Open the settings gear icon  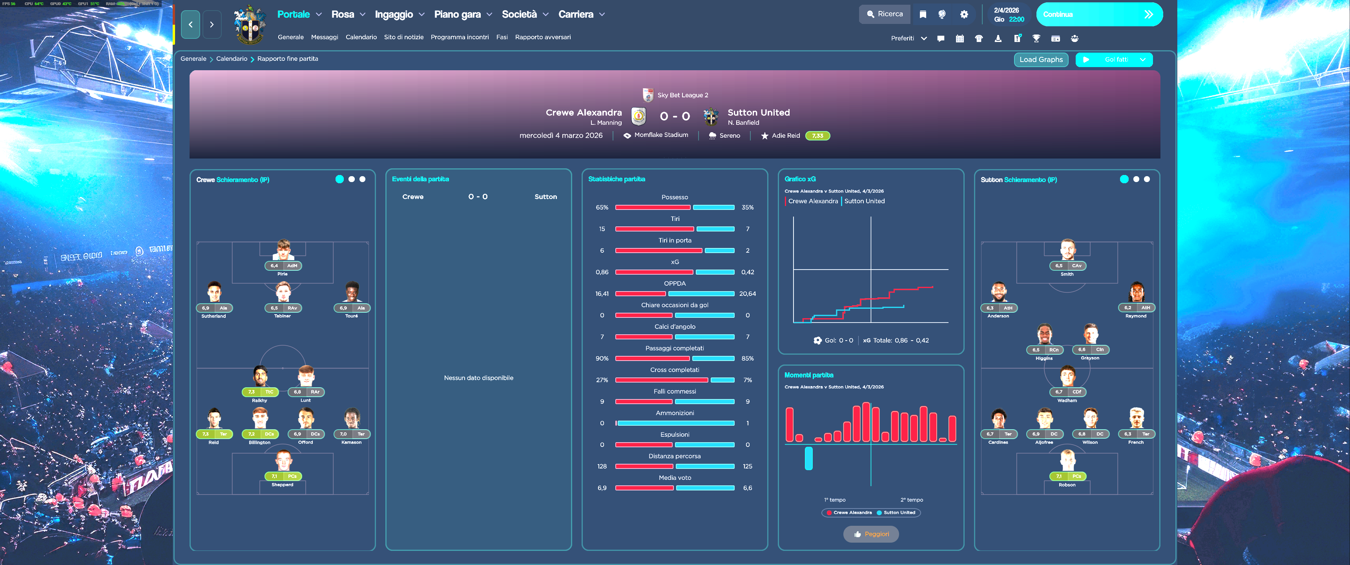964,14
